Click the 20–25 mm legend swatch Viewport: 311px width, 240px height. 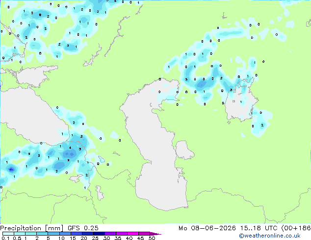(x=87, y=234)
